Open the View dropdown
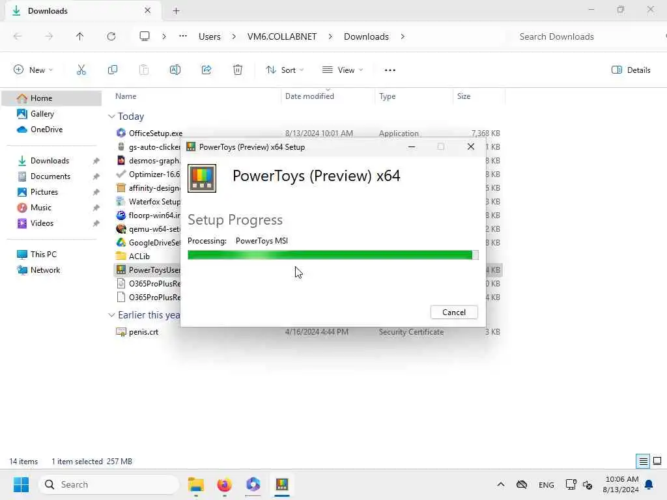 point(343,70)
